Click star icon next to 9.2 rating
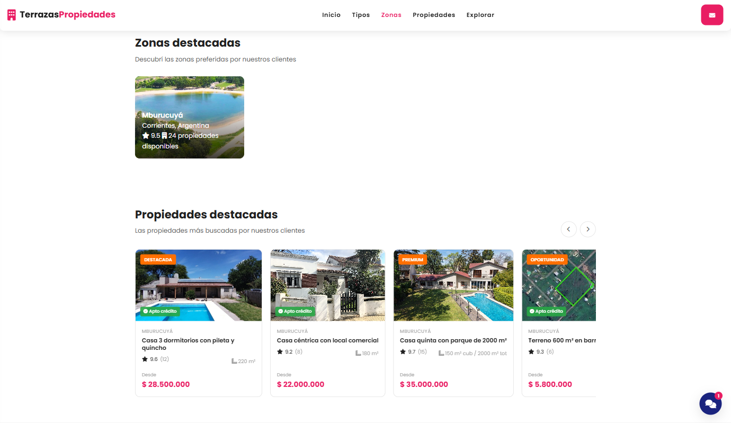 tap(280, 351)
